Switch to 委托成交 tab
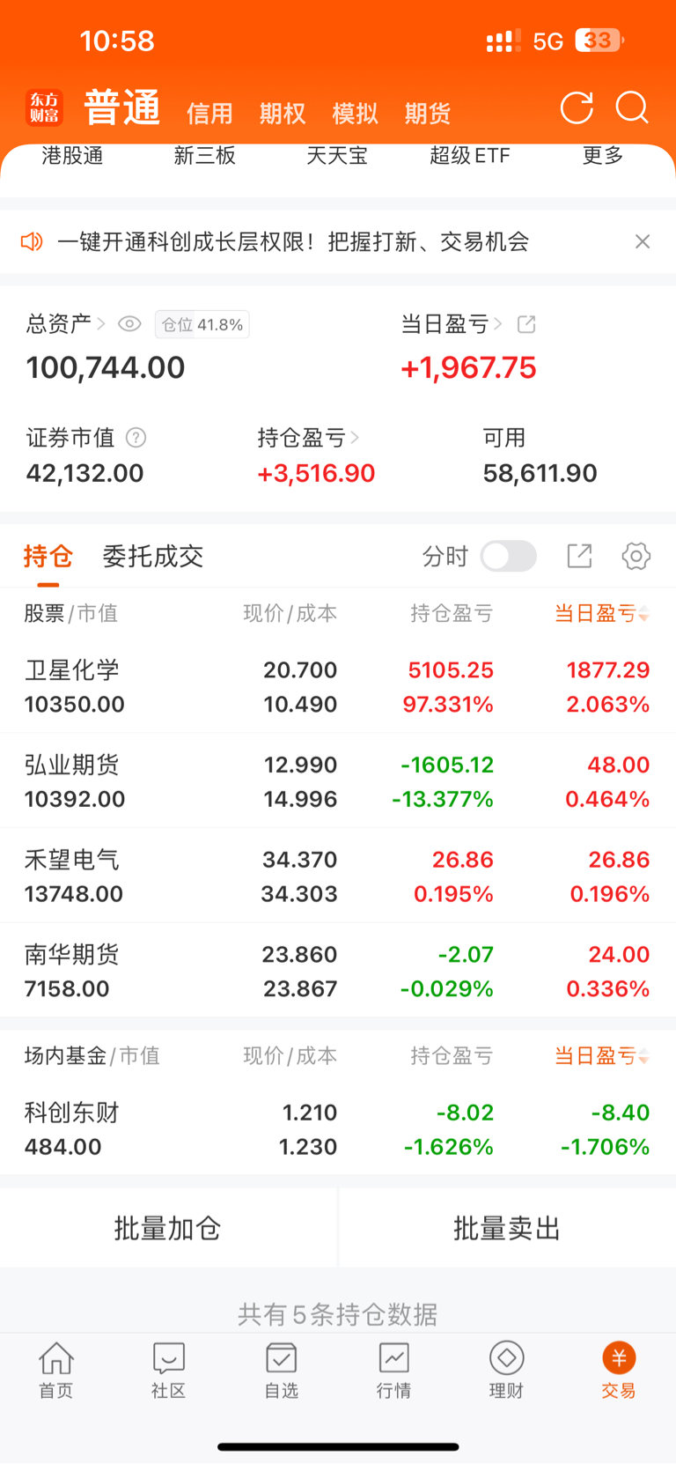Screen dimensions: 676x1464 [x=153, y=556]
